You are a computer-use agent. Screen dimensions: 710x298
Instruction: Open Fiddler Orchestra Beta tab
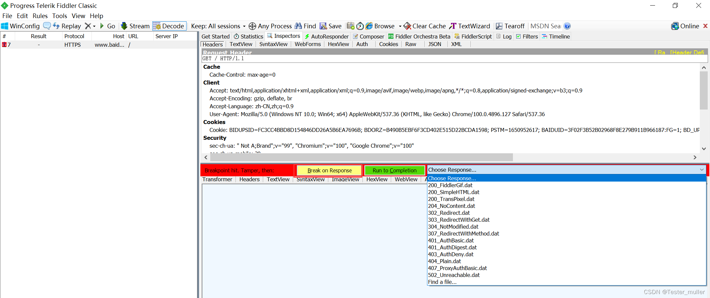[x=419, y=37]
